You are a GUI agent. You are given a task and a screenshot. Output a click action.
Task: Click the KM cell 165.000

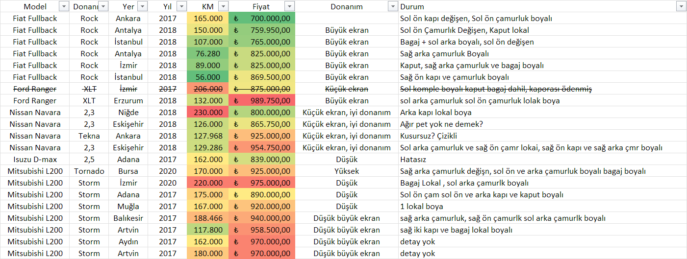pos(208,18)
